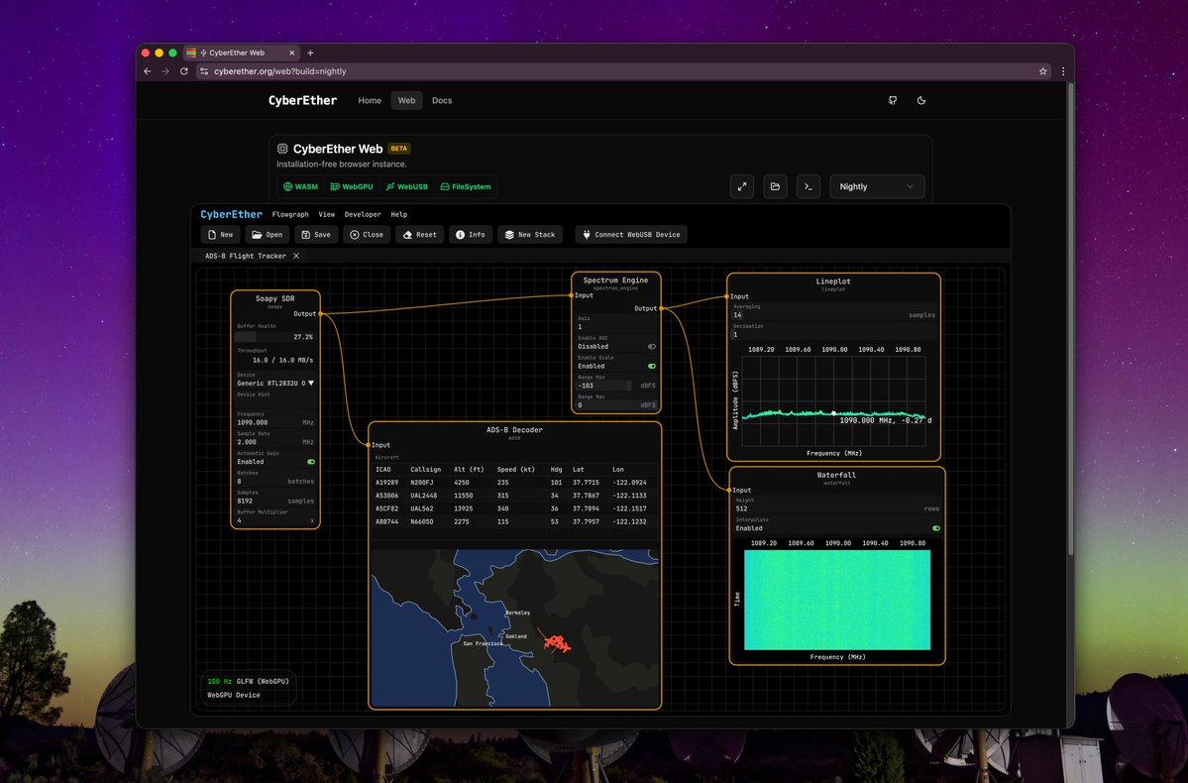The width and height of the screenshot is (1188, 783).
Task: Click the Info button
Action: pos(471,235)
